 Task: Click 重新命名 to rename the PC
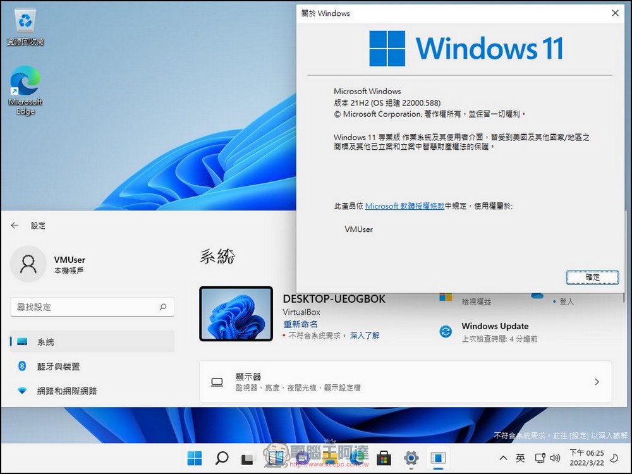[300, 324]
